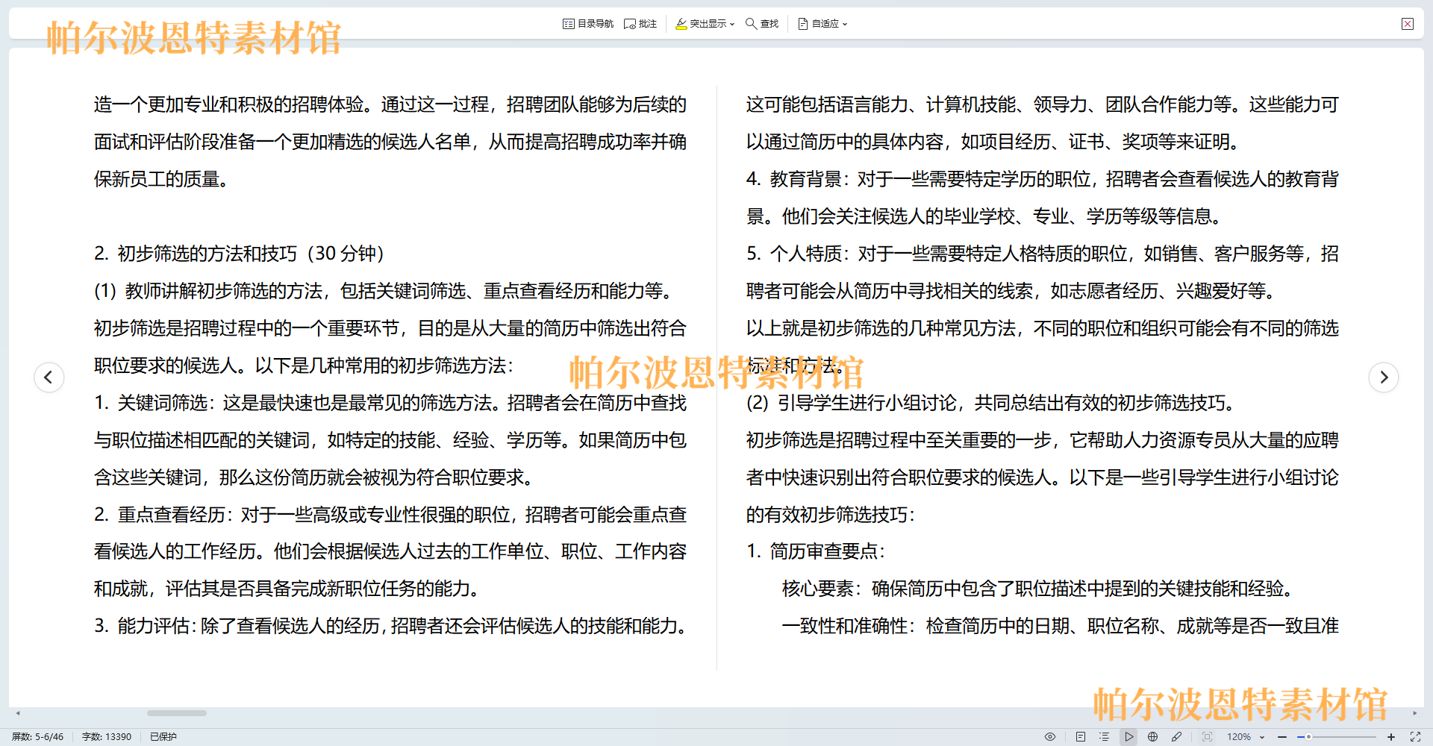Click the 已保护 status label
Screen dimensions: 1433x746
click(163, 736)
